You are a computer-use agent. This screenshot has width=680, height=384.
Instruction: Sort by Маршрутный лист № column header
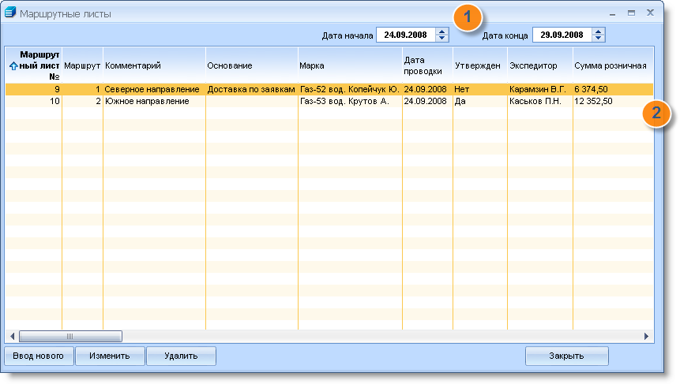[x=34, y=65]
